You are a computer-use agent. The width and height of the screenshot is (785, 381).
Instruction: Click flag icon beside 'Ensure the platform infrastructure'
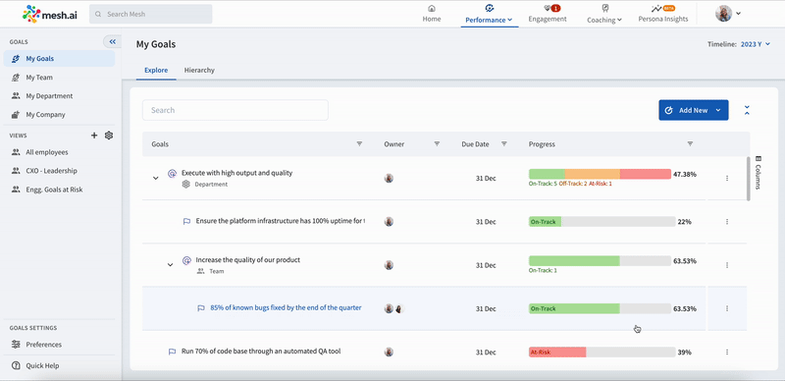pos(186,221)
